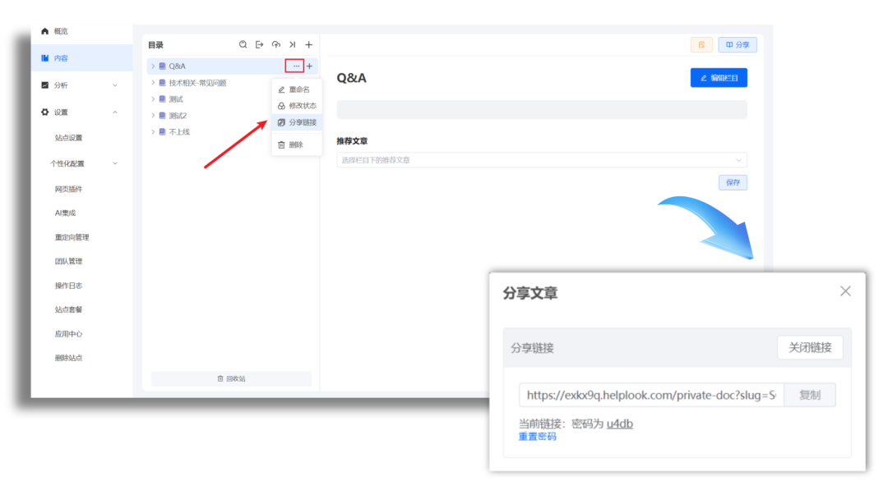The height and width of the screenshot is (499, 888).
Task: Click the 重置密码 link
Action: pos(537,437)
